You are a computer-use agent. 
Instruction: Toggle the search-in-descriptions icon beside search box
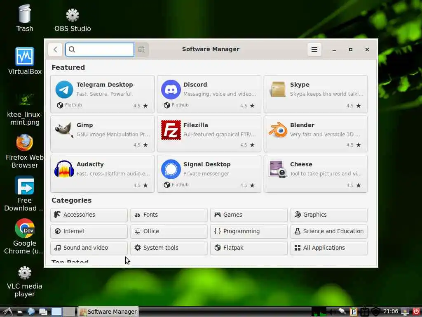point(141,50)
